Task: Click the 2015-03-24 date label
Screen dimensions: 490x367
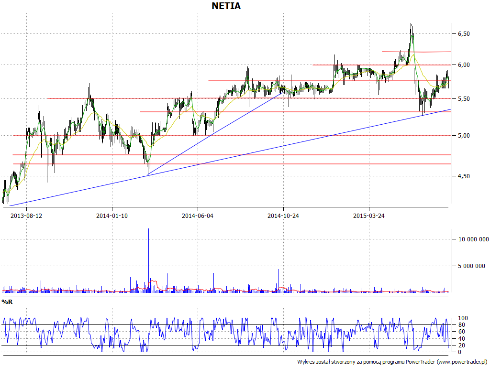Action: tap(369, 216)
